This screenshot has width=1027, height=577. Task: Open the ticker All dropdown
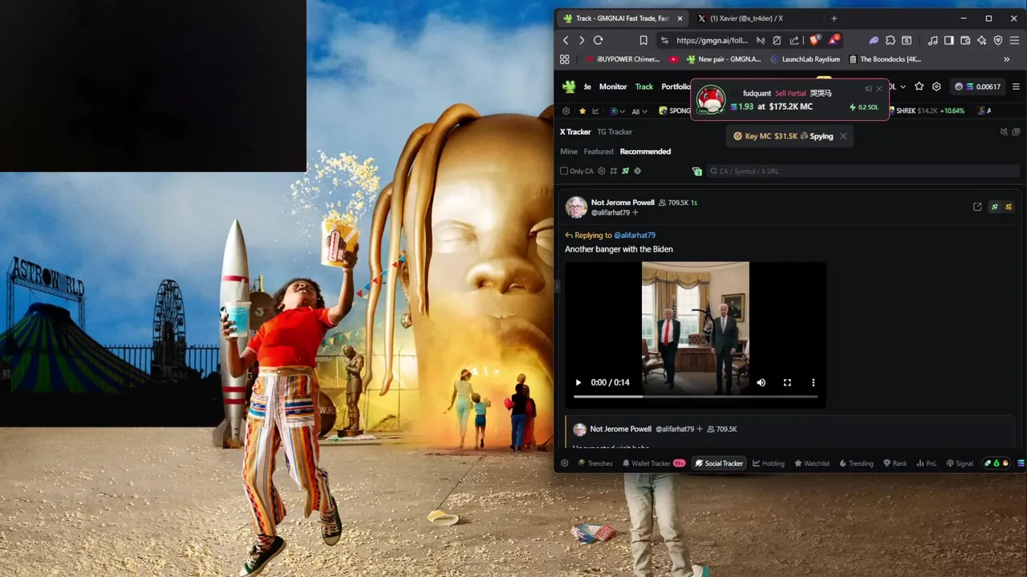tap(639, 111)
